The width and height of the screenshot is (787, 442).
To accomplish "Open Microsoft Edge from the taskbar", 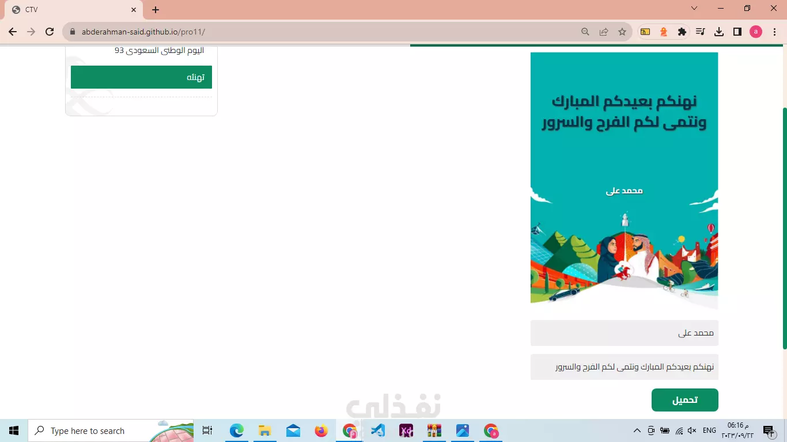I will click(237, 430).
